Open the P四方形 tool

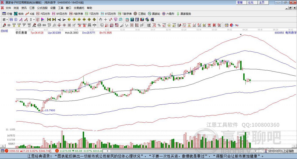click(x=43, y=14)
